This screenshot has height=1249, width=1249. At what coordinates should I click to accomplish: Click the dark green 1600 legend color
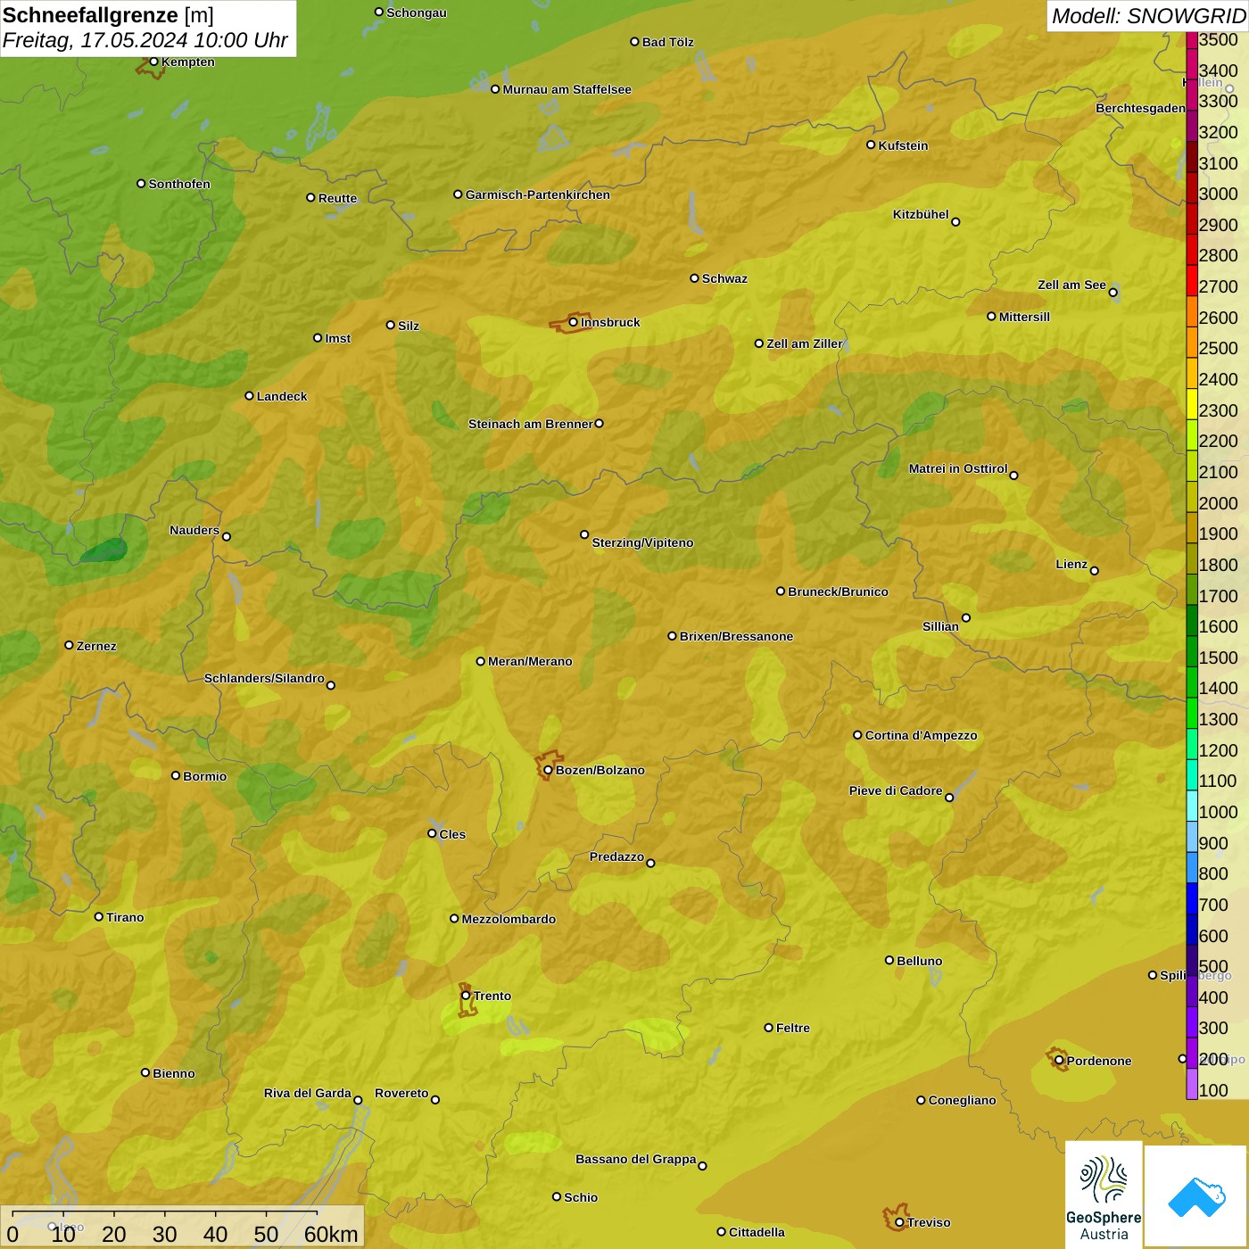(1192, 621)
